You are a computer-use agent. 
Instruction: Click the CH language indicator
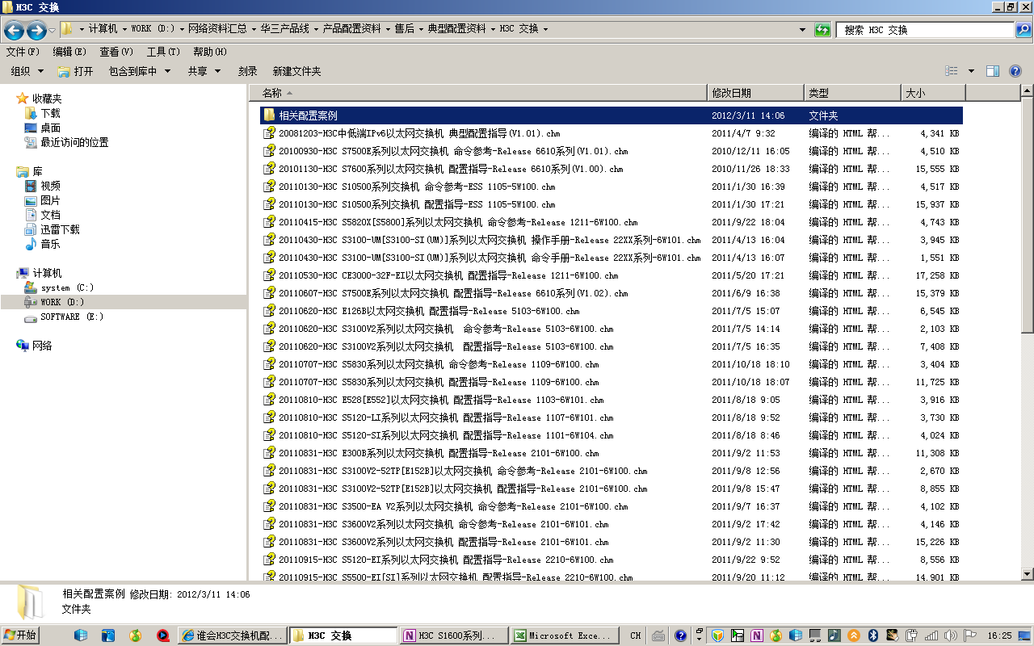click(636, 636)
